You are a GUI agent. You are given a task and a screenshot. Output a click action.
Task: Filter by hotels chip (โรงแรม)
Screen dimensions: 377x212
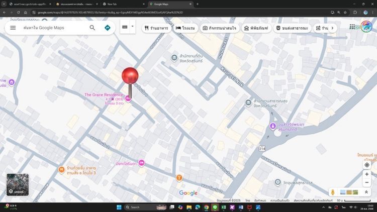tap(185, 28)
